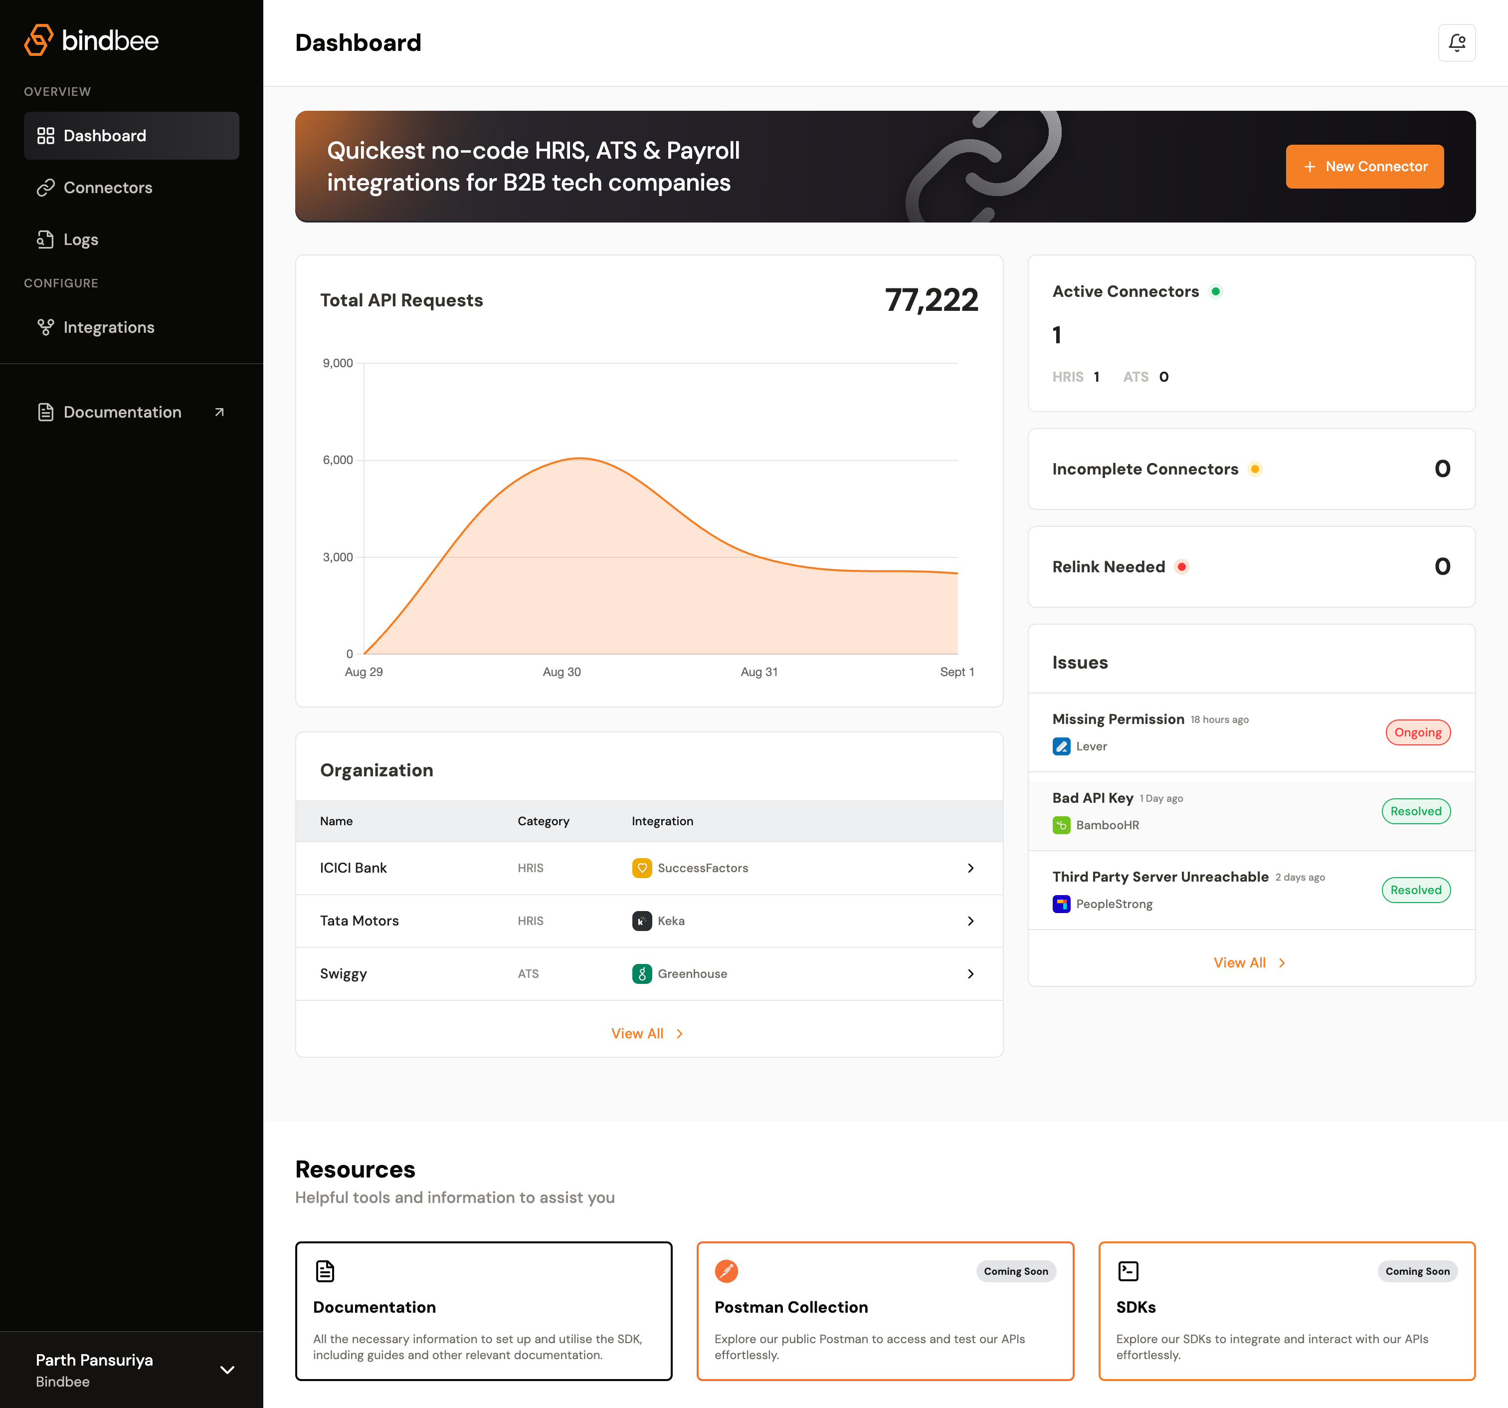The width and height of the screenshot is (1508, 1408).
Task: Click View All in Issues panel
Action: pos(1250,962)
